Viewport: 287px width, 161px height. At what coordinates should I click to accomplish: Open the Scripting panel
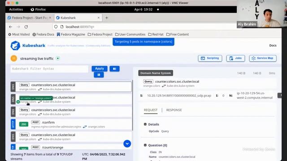click(x=210, y=58)
